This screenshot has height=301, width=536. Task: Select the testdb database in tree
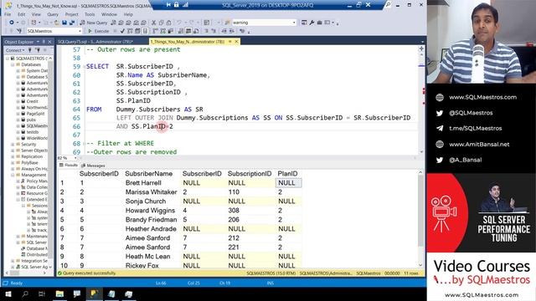pyautogui.click(x=33, y=132)
